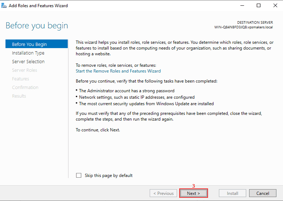Open Start the Remove Roles and Features Wizard link
This screenshot has height=201, width=283.
click(x=118, y=71)
